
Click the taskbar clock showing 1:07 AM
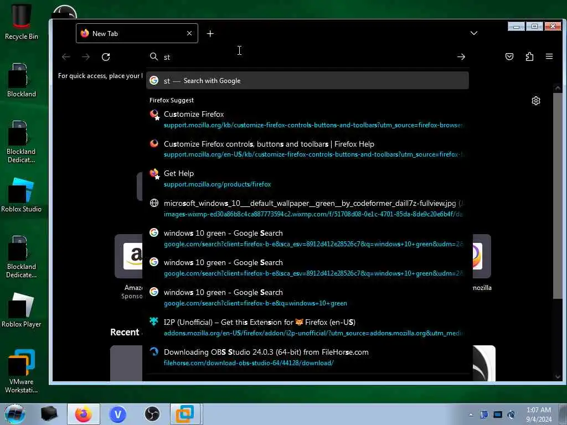(539, 414)
